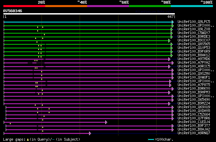Click the purple arrowhead on the UniRef100_Q7F8R6 row

(173, 119)
